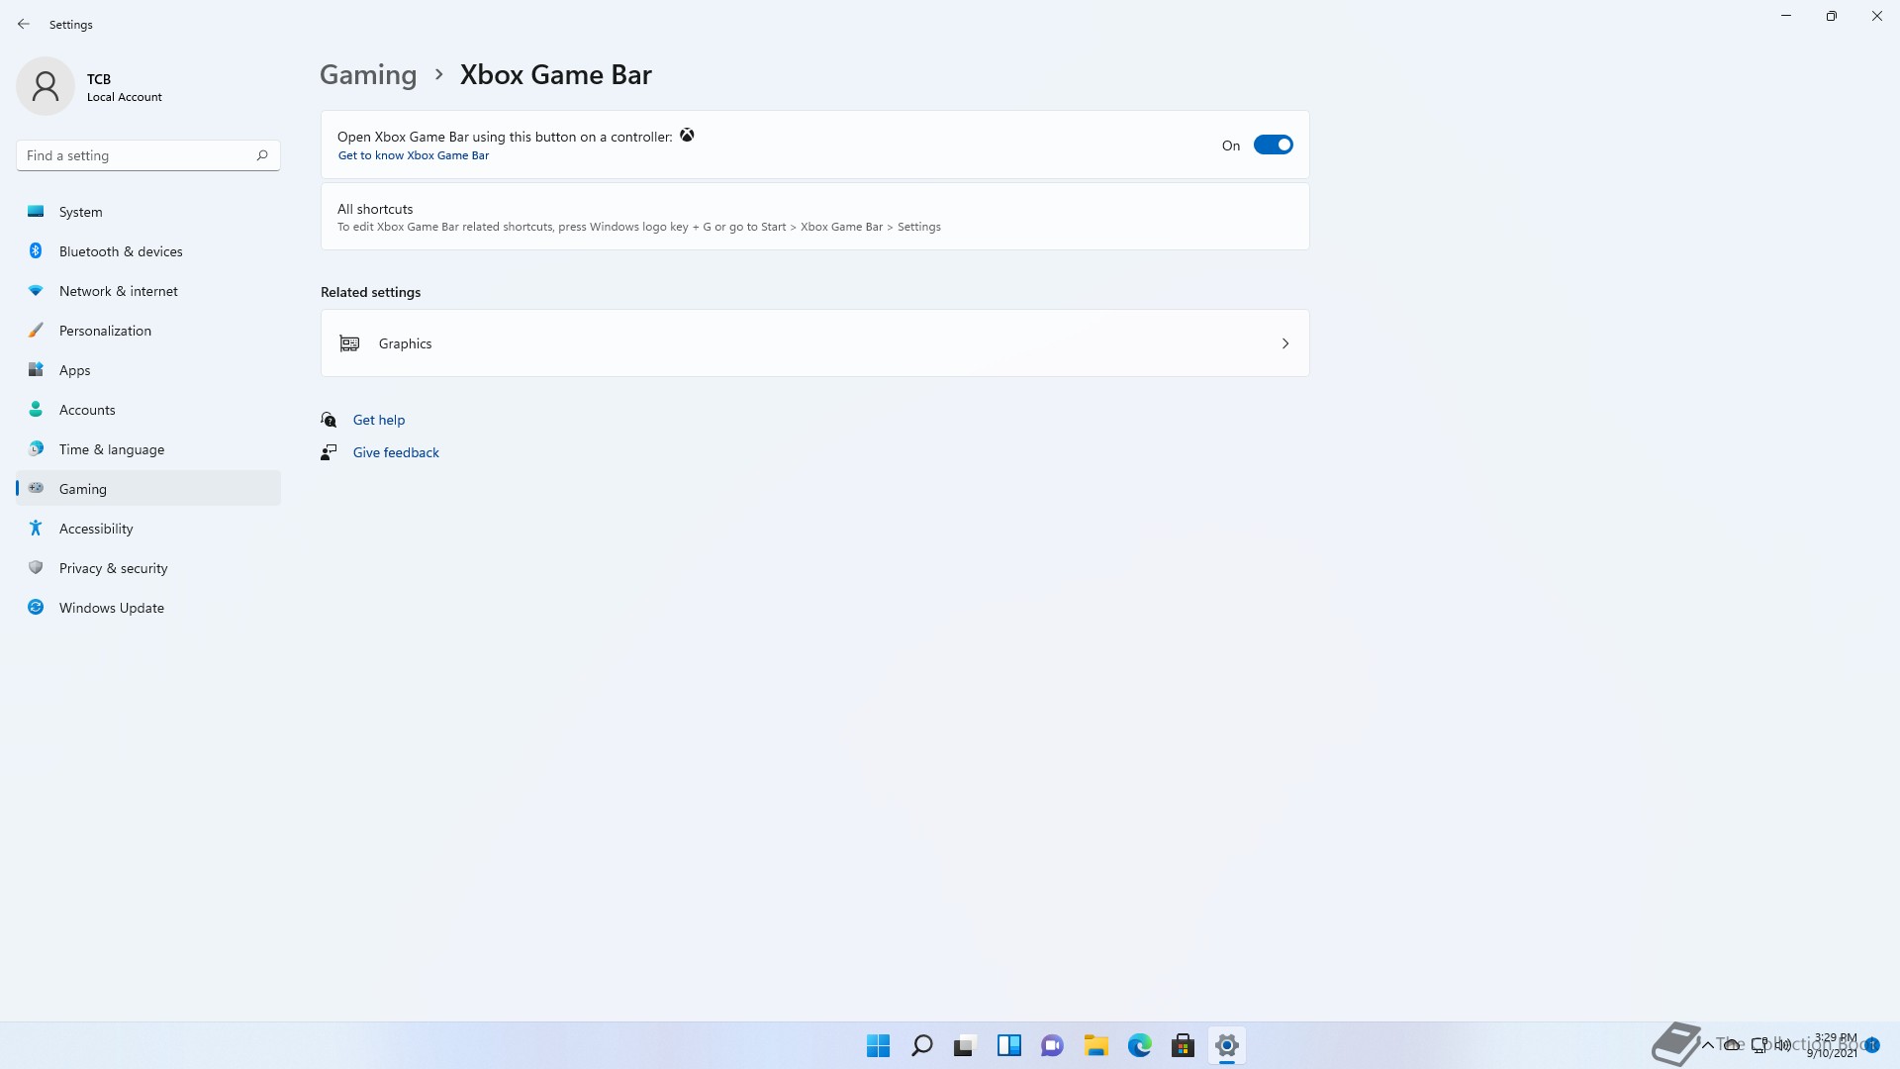Click the Network wifi icon in the sidebar
The width and height of the screenshot is (1900, 1069).
(36, 290)
